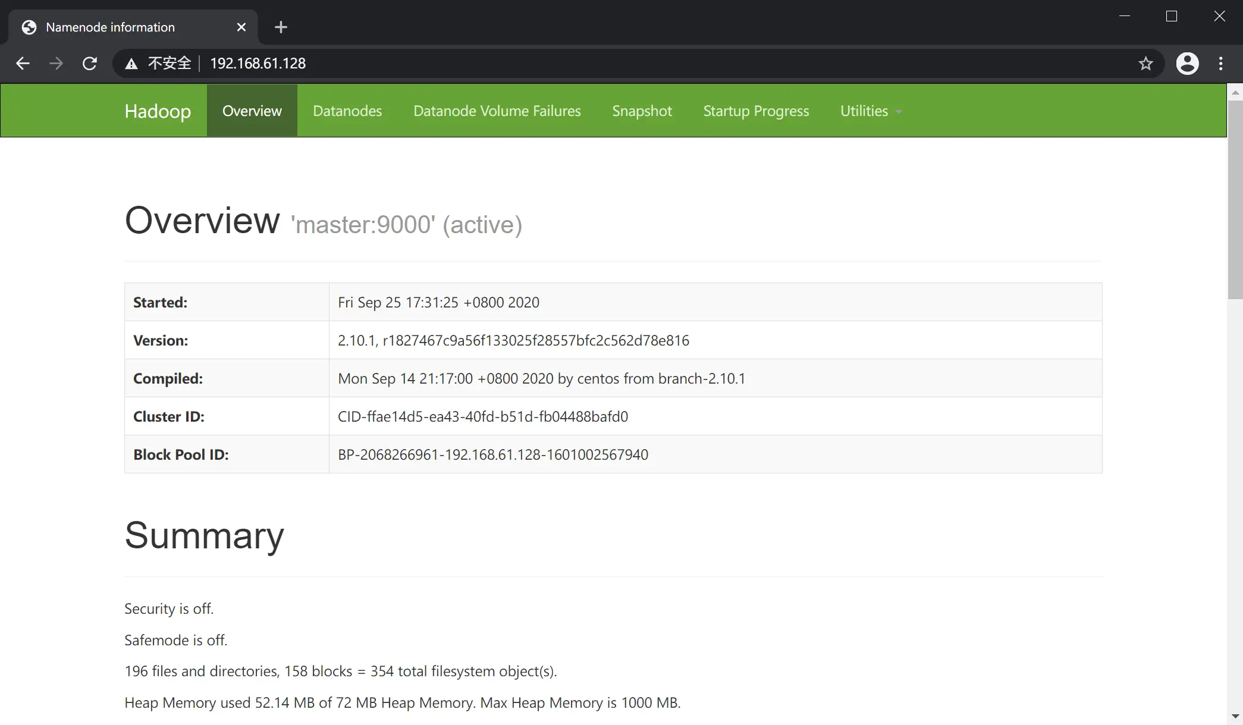Image resolution: width=1243 pixels, height=725 pixels.
Task: Open Datanode Volume Failures
Action: tap(497, 111)
